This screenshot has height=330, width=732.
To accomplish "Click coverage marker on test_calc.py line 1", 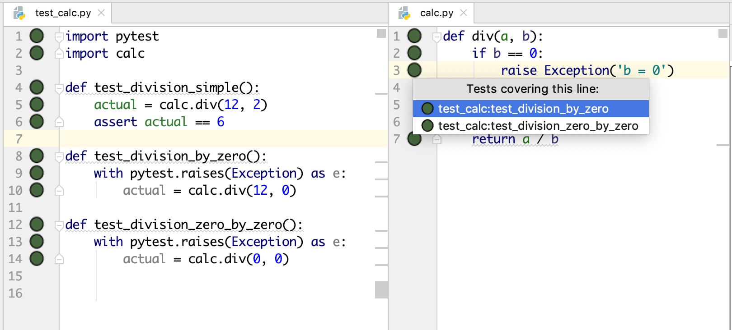I will (x=37, y=36).
